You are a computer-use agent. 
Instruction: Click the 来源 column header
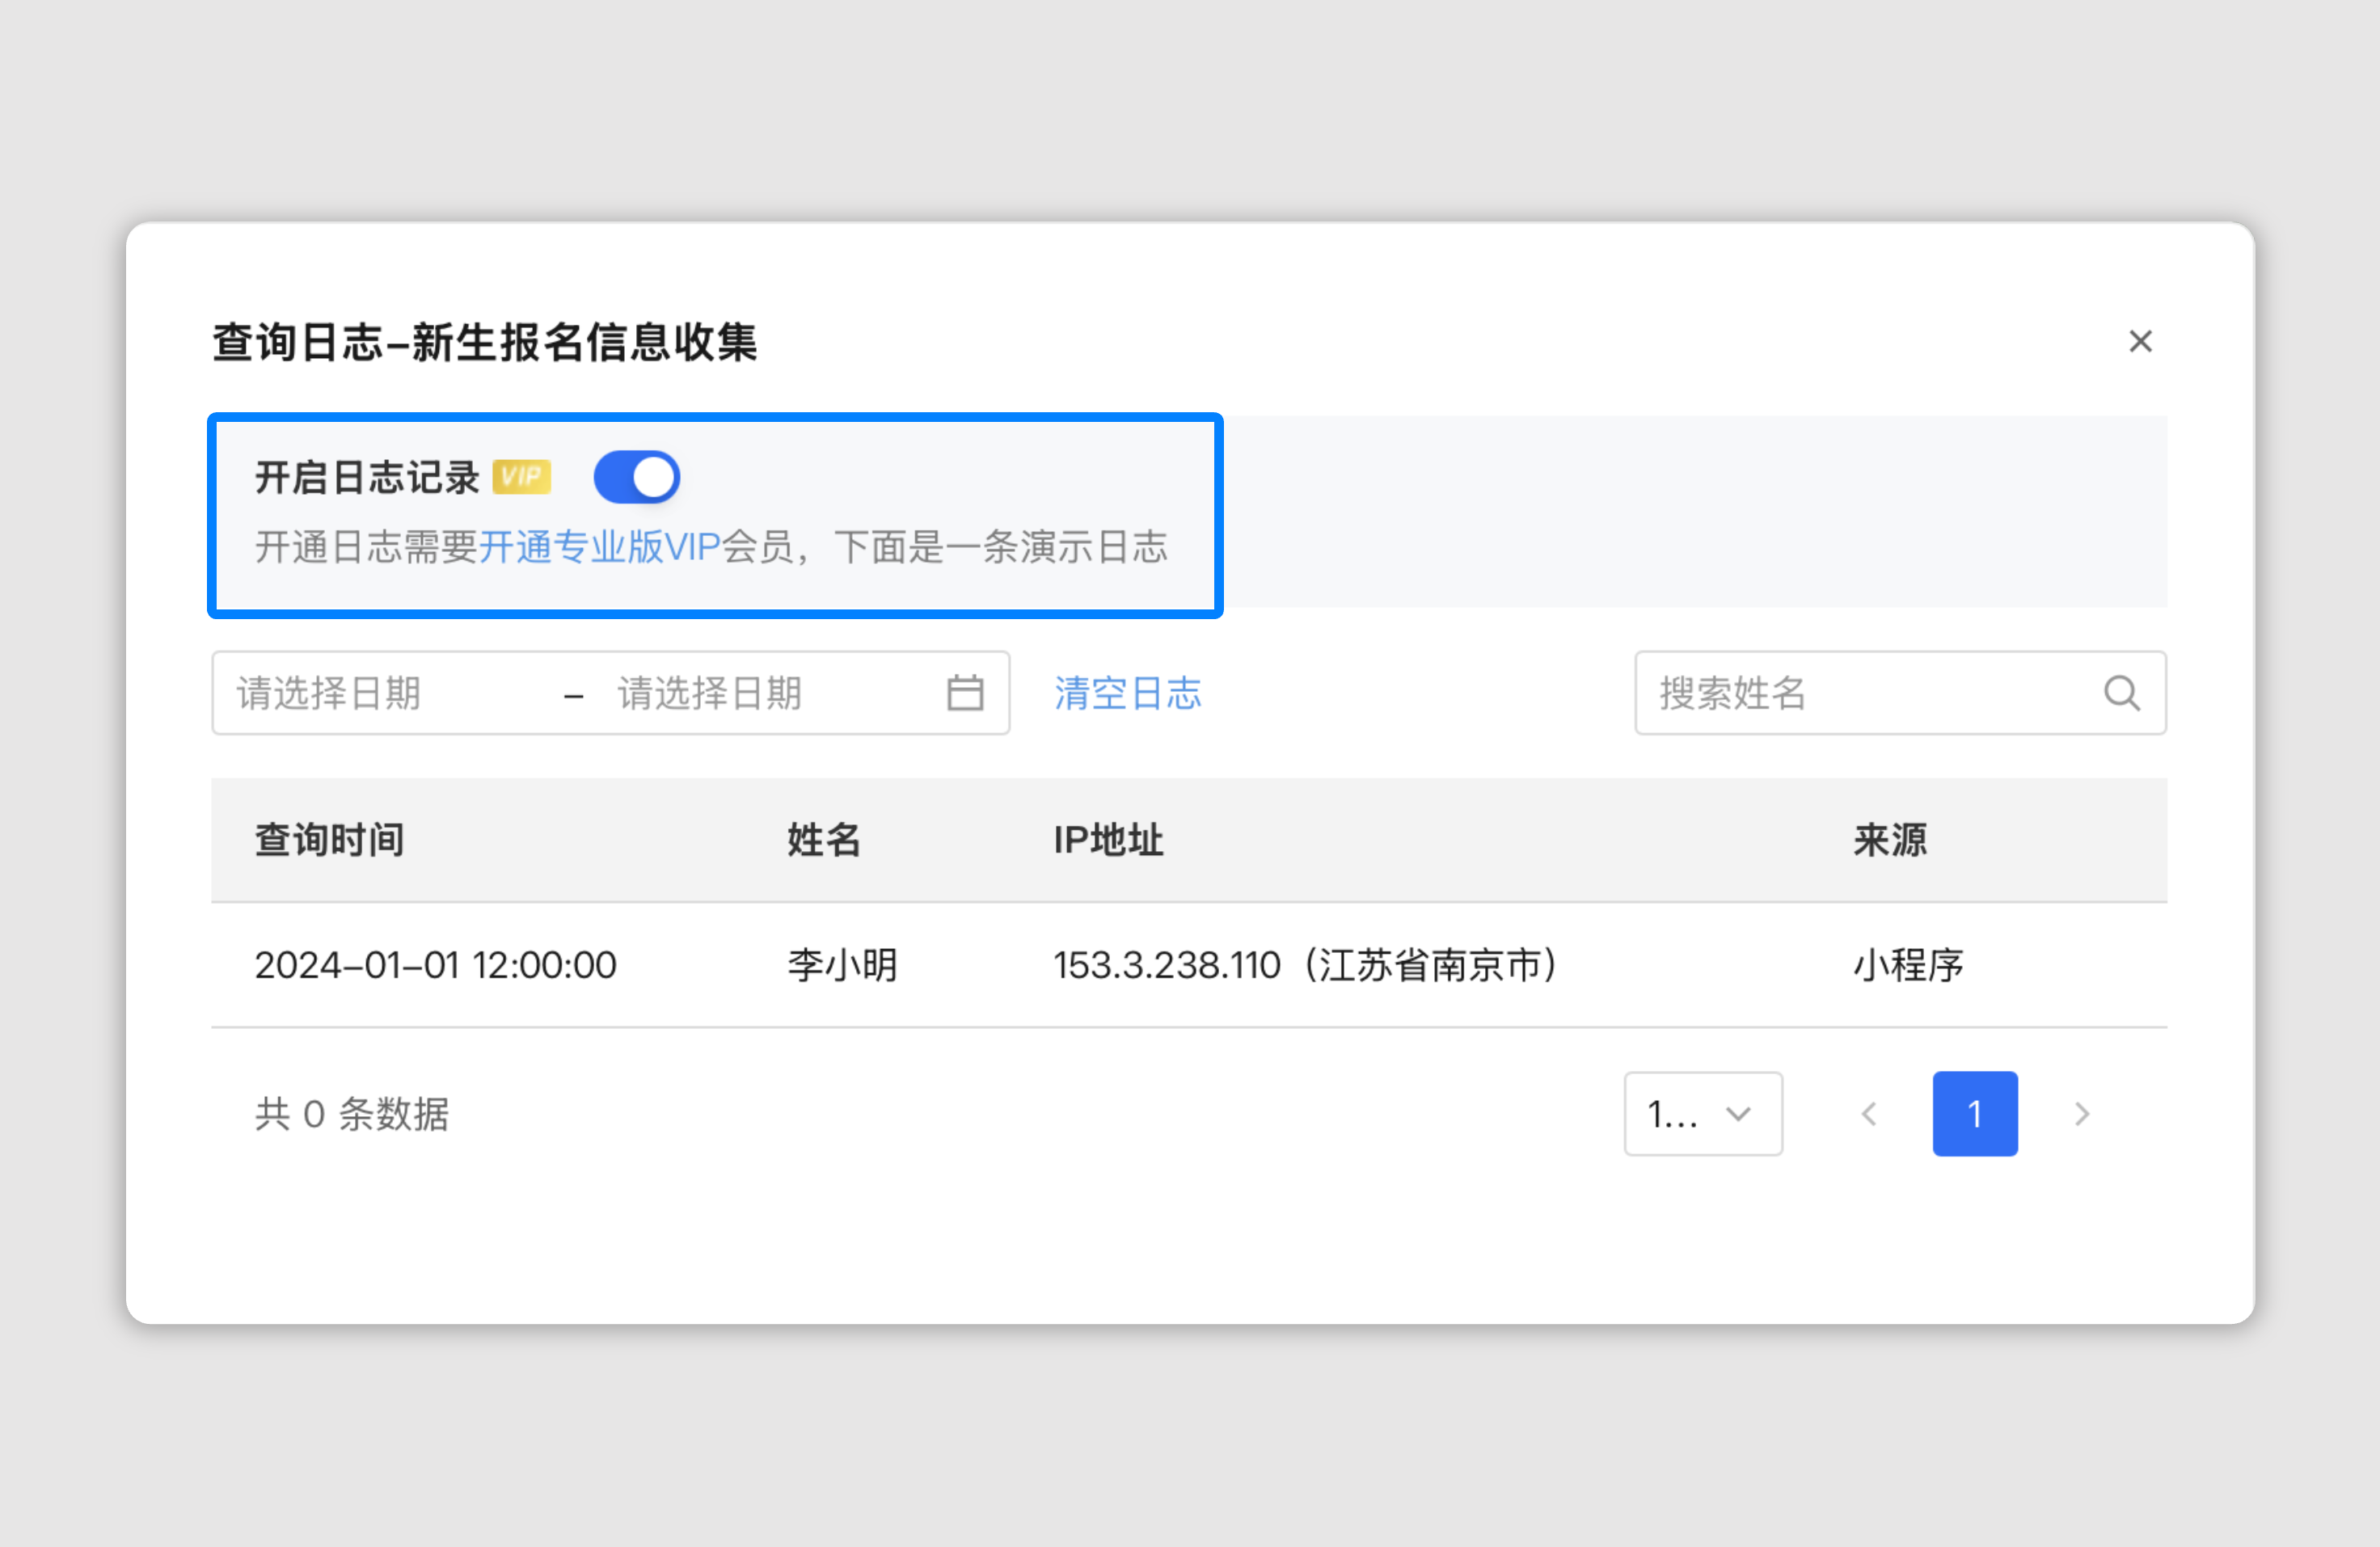1889,840
